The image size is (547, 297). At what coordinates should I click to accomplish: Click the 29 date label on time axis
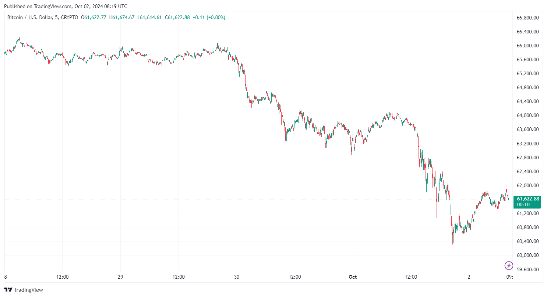pos(120,277)
